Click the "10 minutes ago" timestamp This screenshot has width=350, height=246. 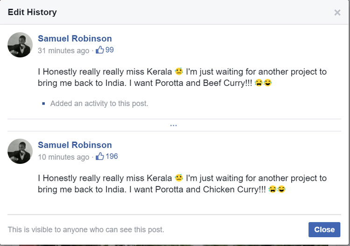(63, 157)
